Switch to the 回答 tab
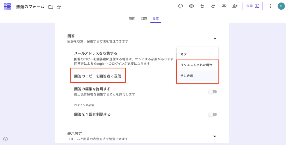The image size is (286, 145). (144, 19)
